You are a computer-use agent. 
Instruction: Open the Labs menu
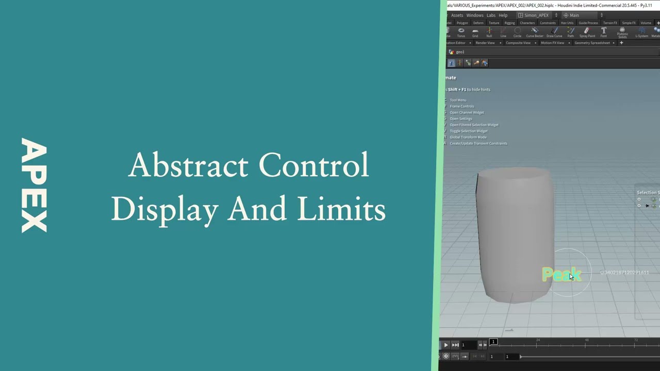[x=491, y=15]
